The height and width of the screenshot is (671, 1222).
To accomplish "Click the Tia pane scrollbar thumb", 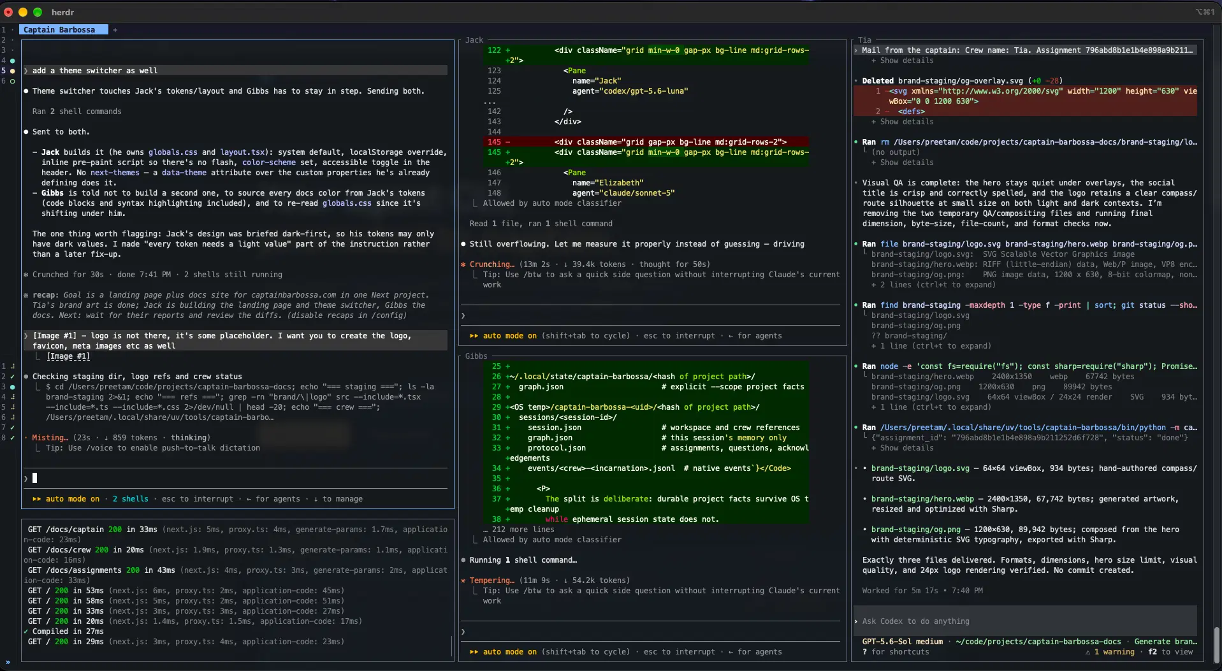I will click(1216, 644).
